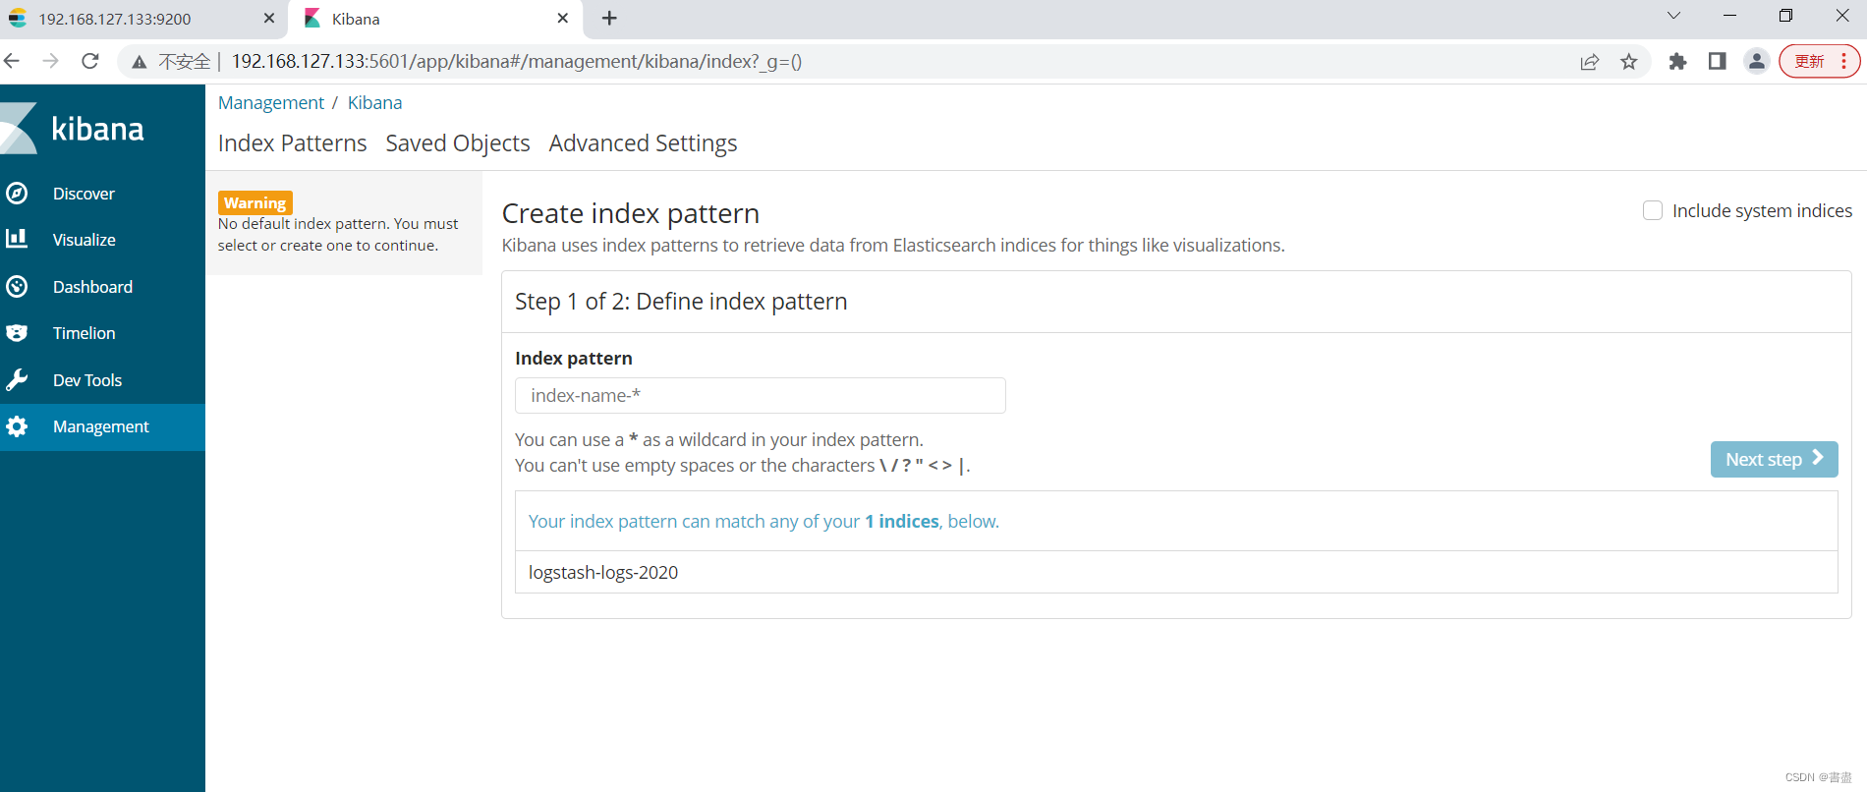The height and width of the screenshot is (792, 1867).
Task: Open the Advanced Settings tab
Action: click(643, 143)
